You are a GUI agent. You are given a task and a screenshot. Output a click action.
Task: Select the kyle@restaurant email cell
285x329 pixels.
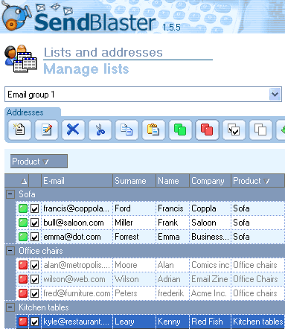tap(77, 322)
